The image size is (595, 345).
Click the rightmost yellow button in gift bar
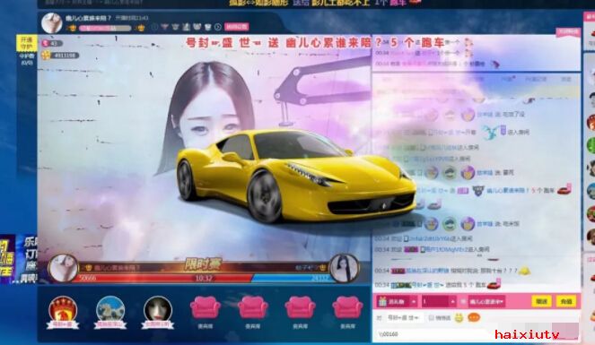pos(566,301)
